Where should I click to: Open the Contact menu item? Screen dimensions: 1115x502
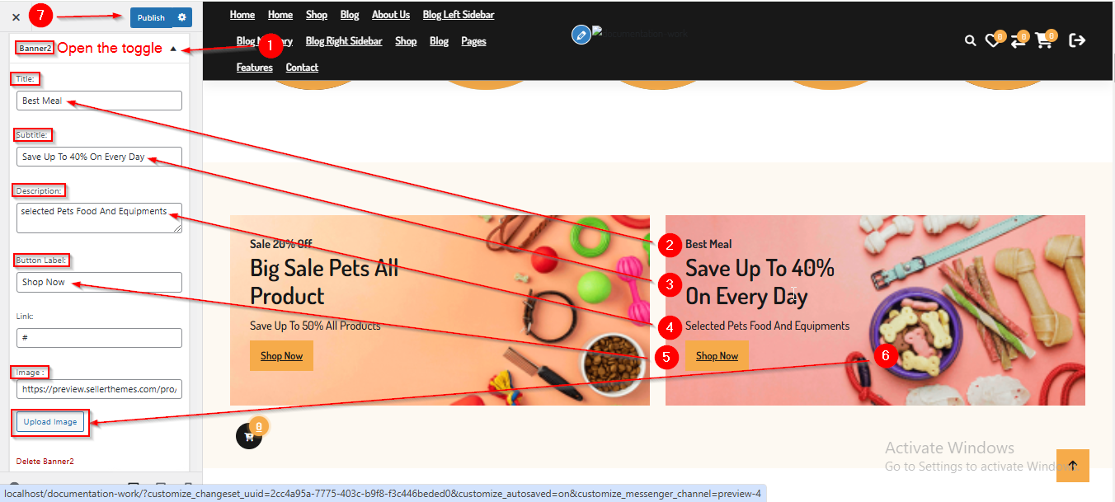(302, 68)
